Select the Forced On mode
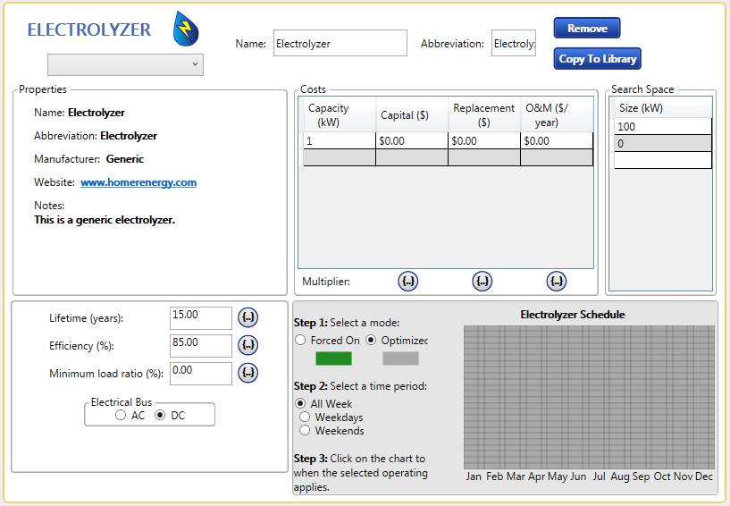The image size is (730, 506). (300, 341)
